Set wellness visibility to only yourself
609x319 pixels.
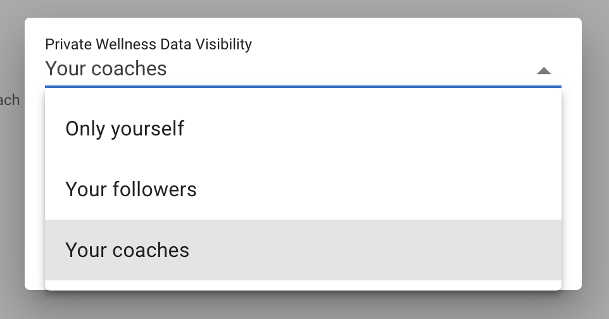[125, 128]
